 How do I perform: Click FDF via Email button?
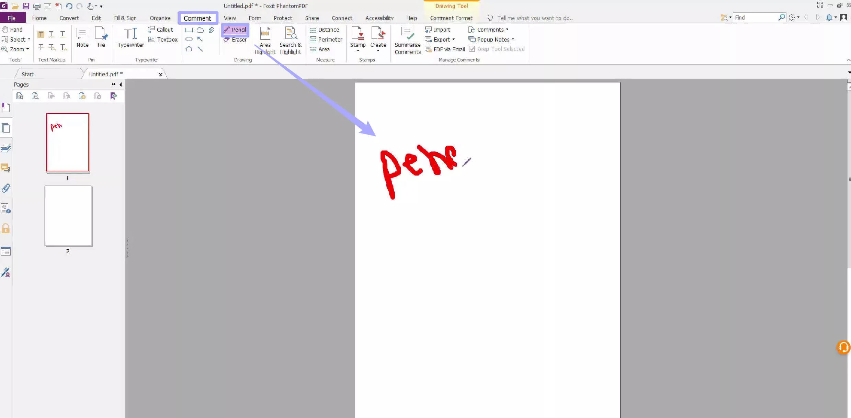[445, 49]
